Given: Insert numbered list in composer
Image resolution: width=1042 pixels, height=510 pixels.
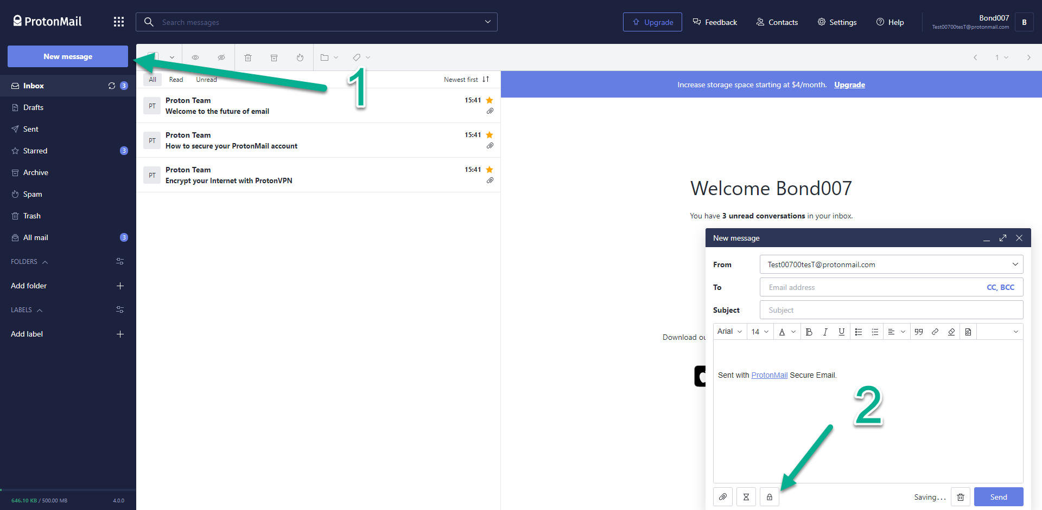Looking at the screenshot, I should 875,332.
